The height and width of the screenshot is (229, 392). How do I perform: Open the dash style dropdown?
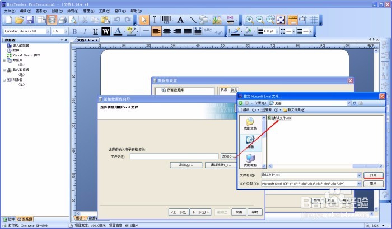(294, 31)
